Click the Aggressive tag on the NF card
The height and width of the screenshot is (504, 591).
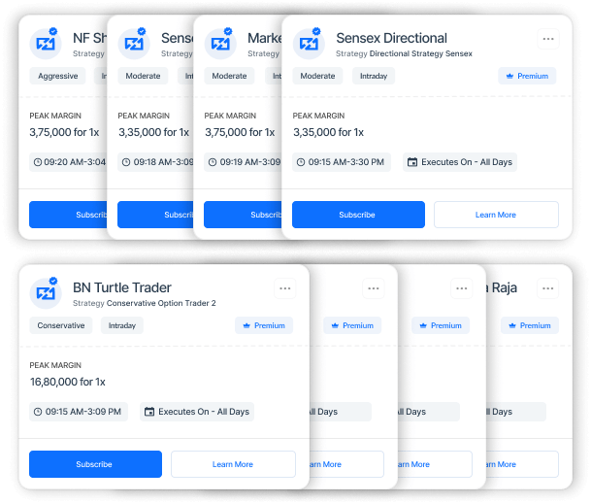[x=57, y=76]
